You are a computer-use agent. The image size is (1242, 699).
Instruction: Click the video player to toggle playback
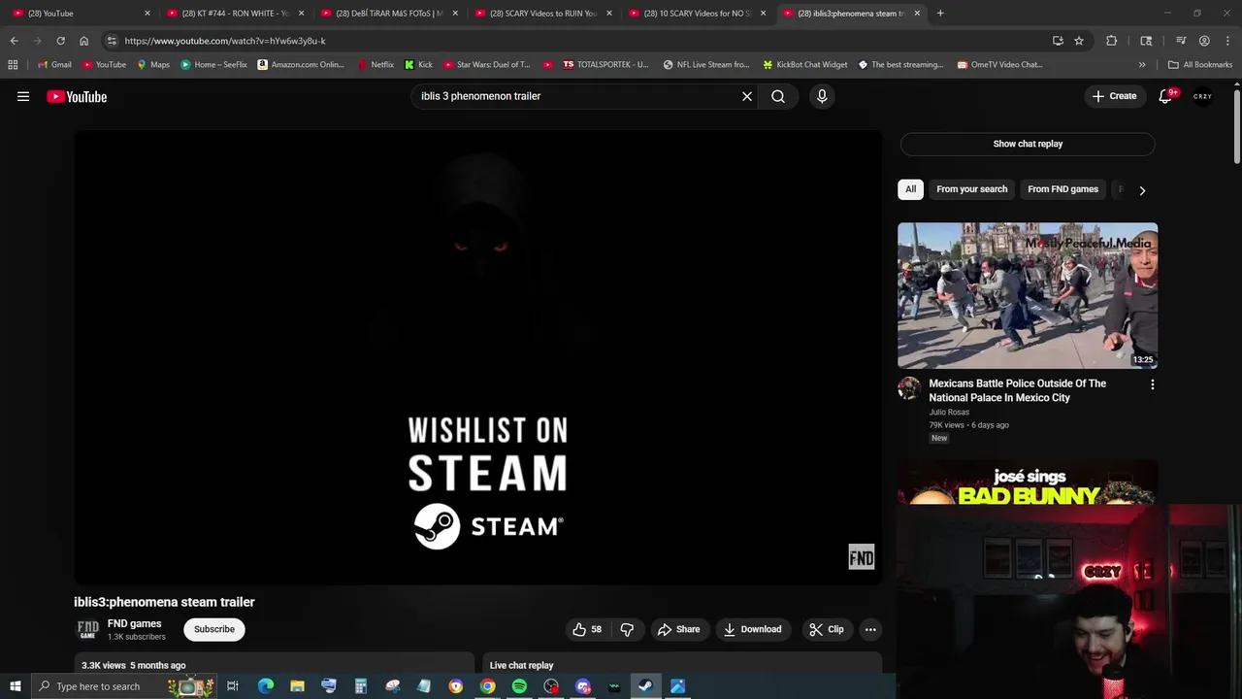click(478, 357)
